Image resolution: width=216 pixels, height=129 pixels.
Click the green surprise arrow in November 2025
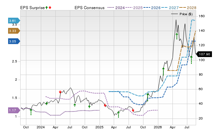click(148, 97)
